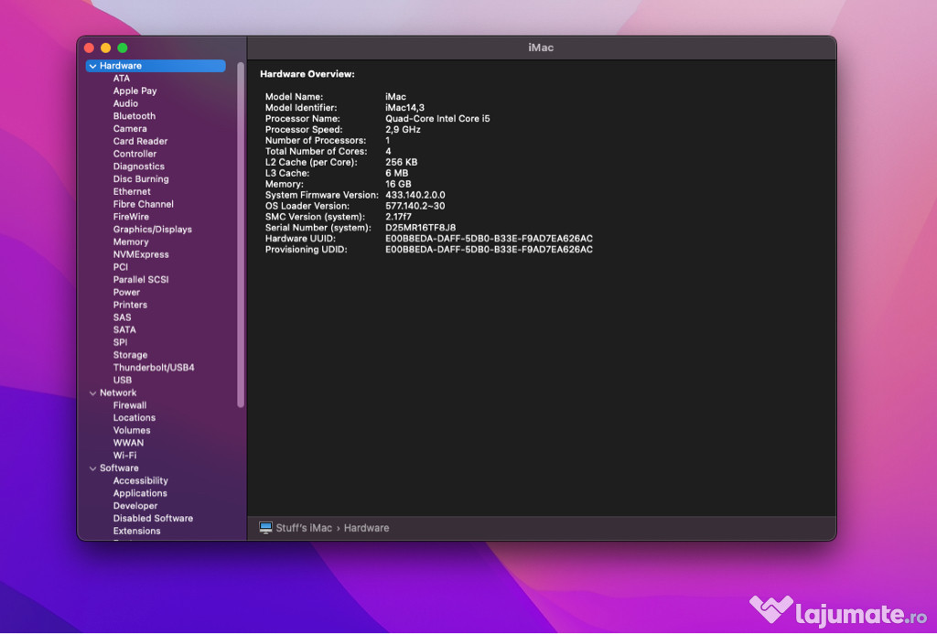Open the Card Reader entry
937x634 pixels.
point(140,141)
